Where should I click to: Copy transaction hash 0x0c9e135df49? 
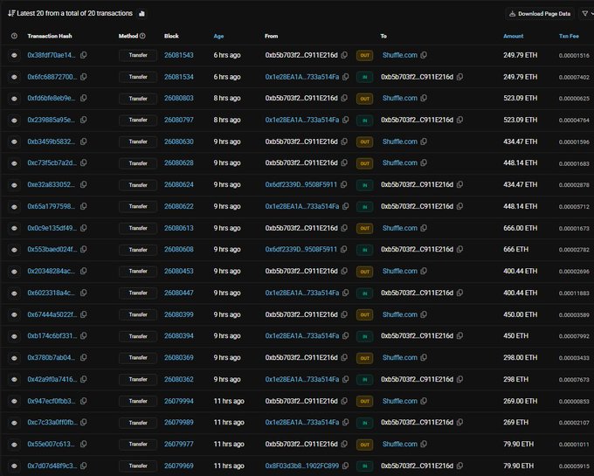(83, 228)
